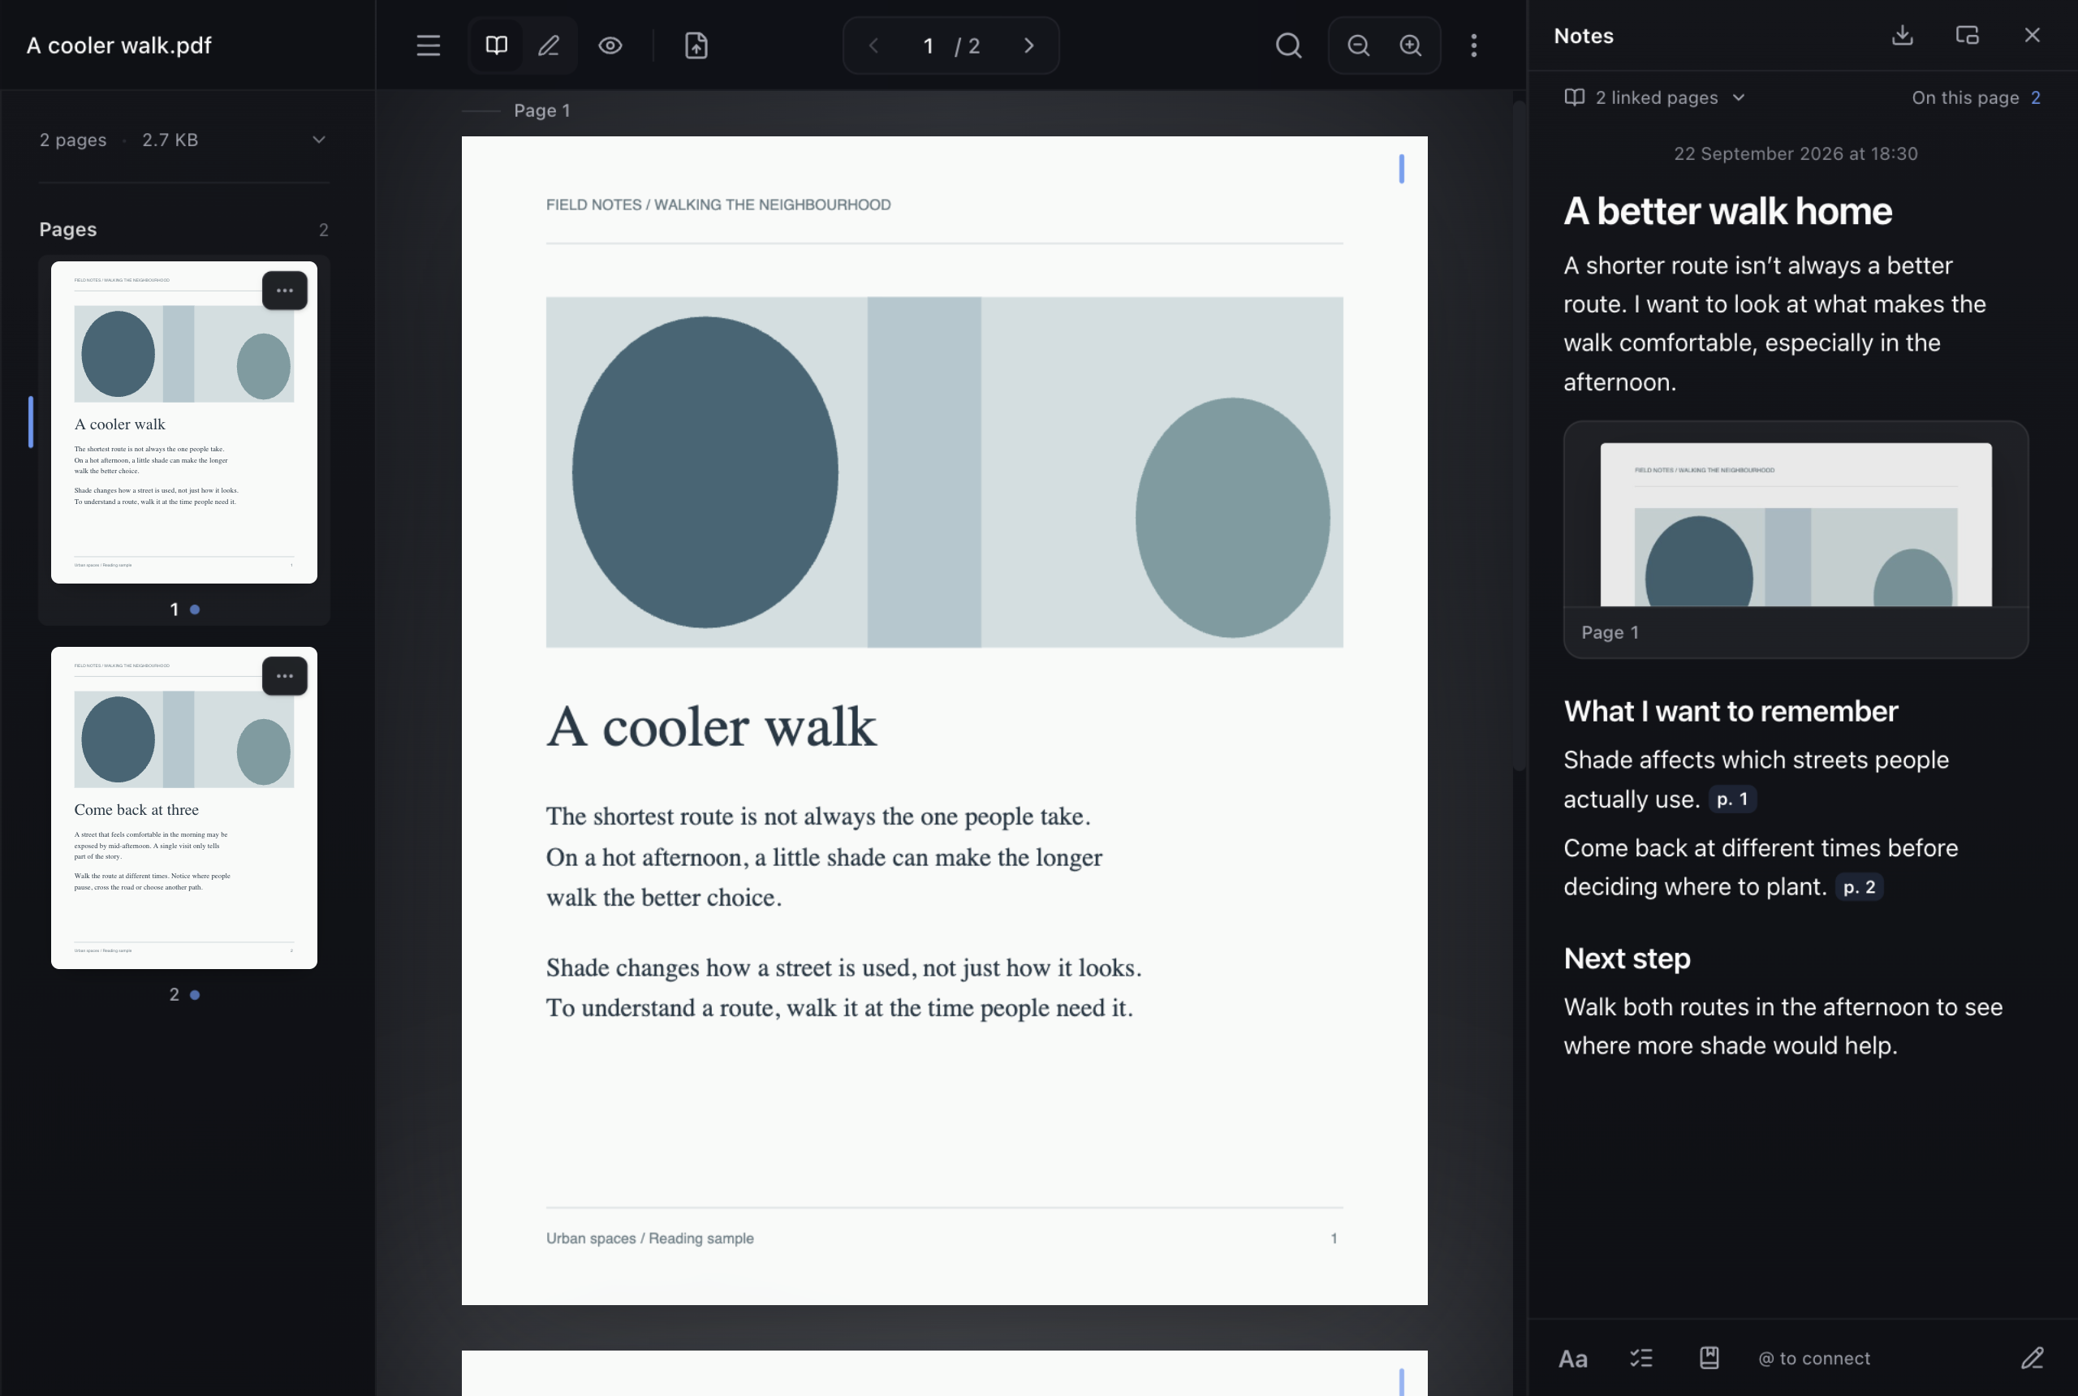Jump to the p. 1 reference chip
2078x1396 pixels.
tap(1731, 799)
